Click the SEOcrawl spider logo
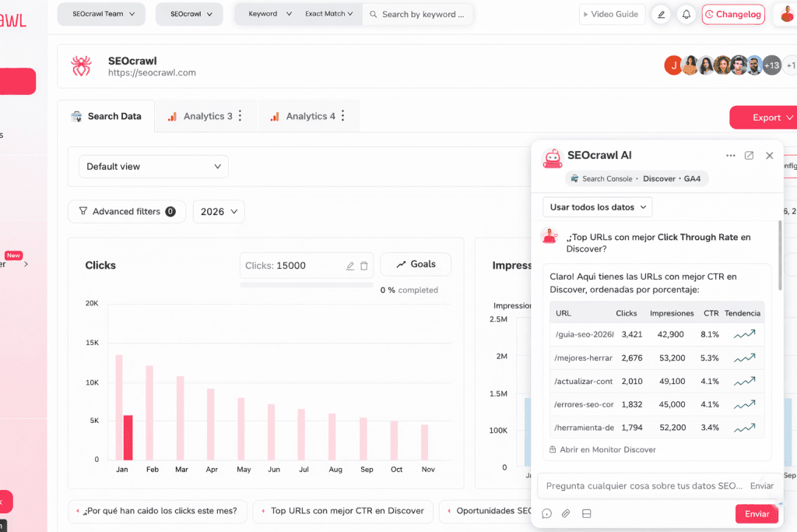797x532 pixels. tap(81, 66)
